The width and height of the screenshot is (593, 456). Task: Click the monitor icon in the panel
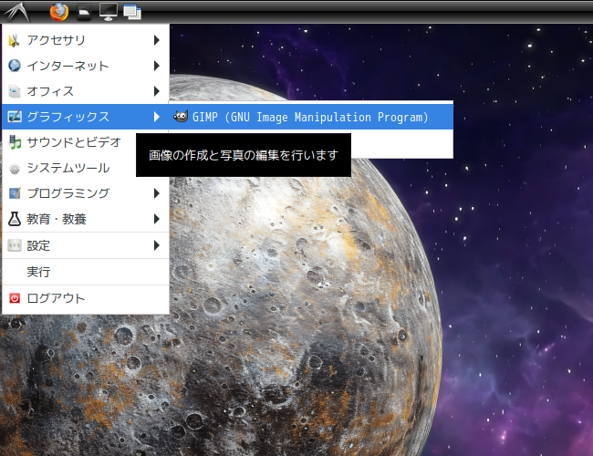[x=109, y=12]
